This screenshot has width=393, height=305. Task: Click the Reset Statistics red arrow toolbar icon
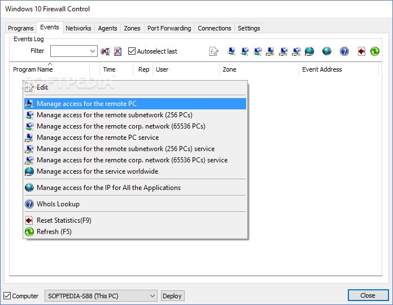tap(361, 51)
